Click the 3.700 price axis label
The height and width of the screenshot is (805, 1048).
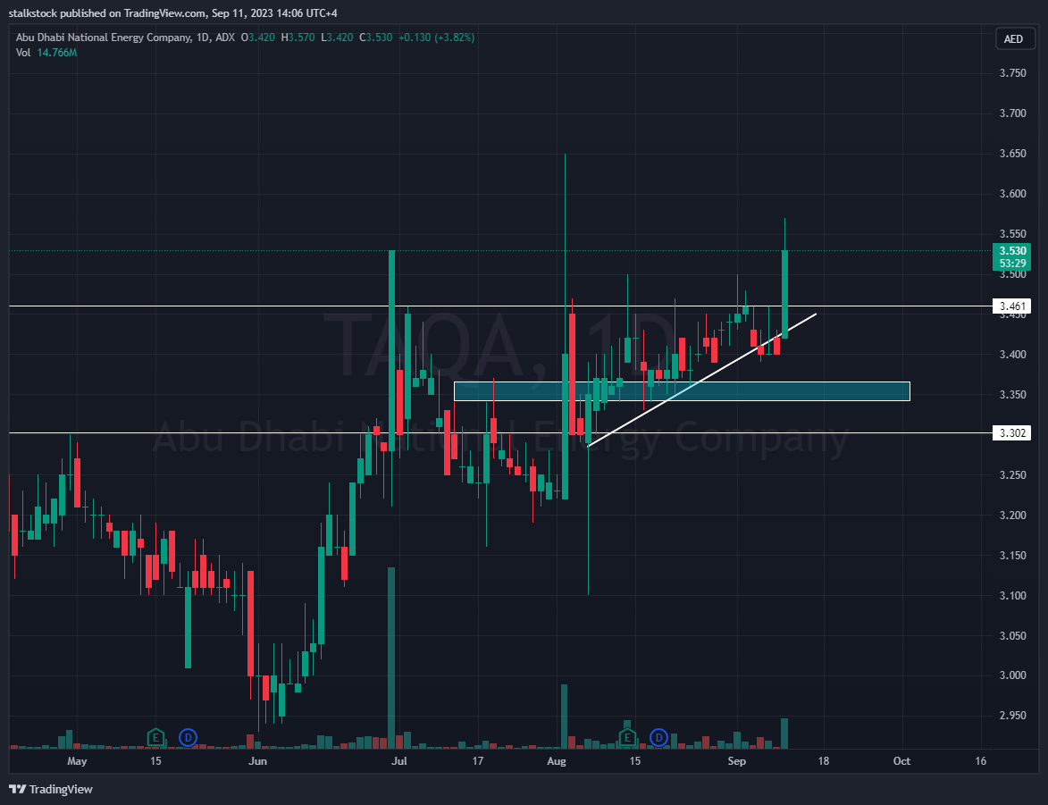tap(1012, 113)
